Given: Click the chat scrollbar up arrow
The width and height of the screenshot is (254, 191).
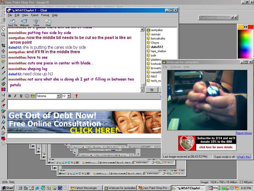Looking at the screenshot, I should pos(142,29).
